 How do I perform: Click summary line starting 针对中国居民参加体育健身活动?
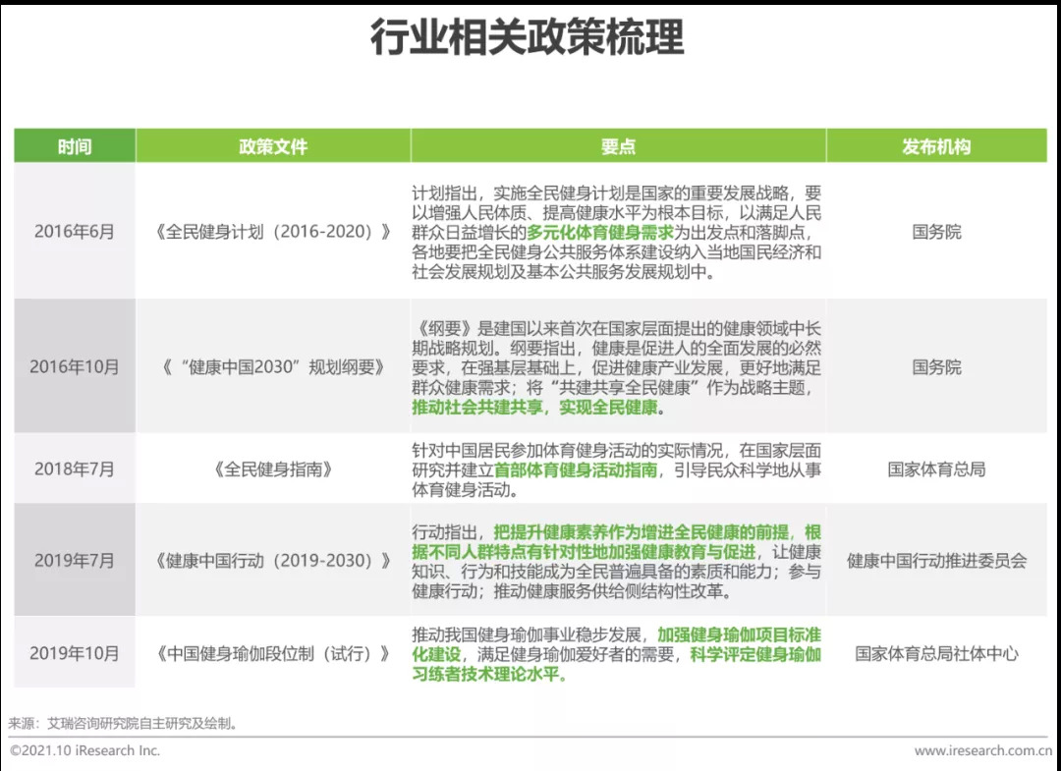(x=616, y=451)
